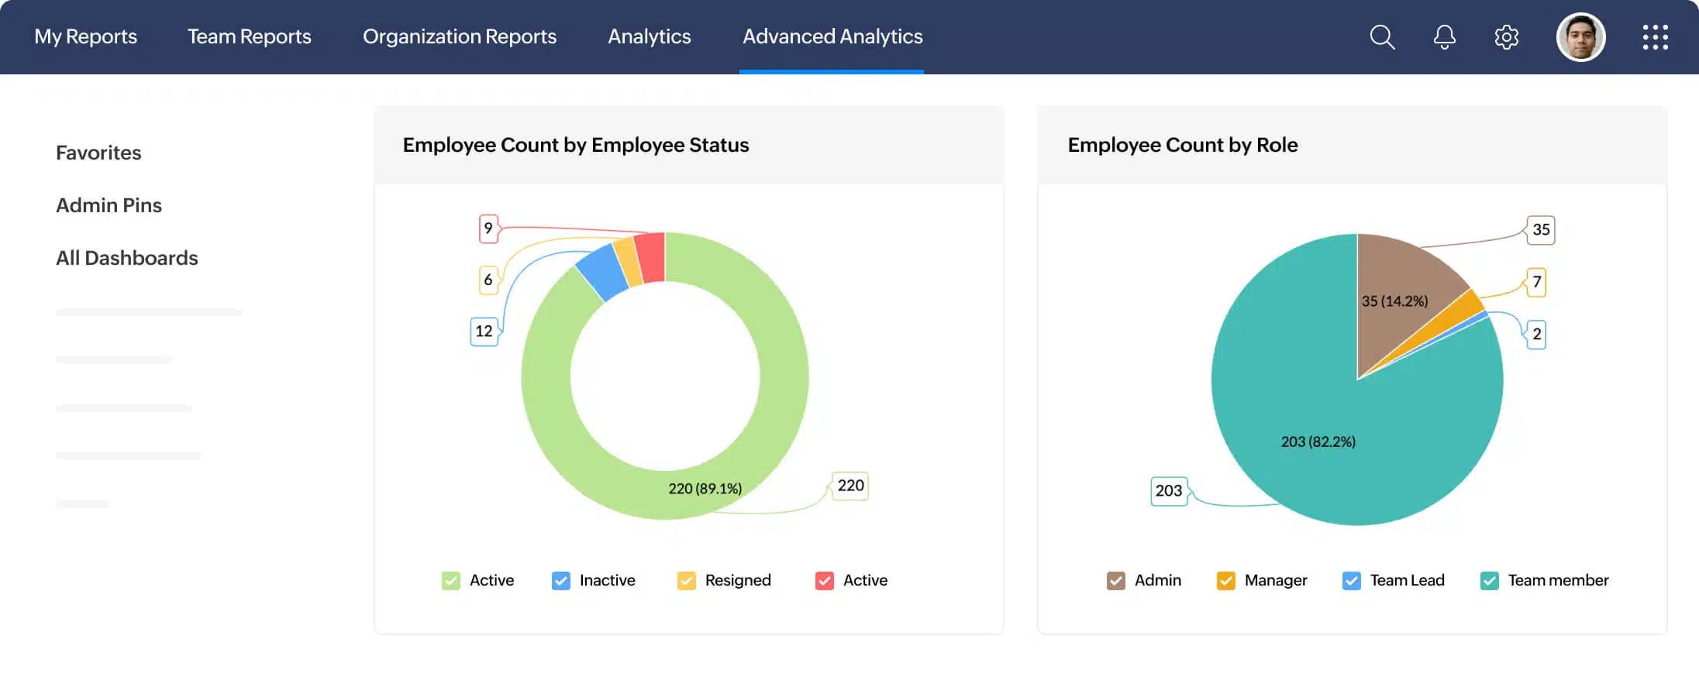Screen dimensions: 1699x694
Task: Open the settings gear icon
Action: [x=1506, y=37]
